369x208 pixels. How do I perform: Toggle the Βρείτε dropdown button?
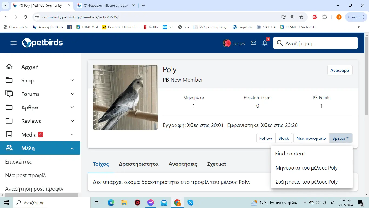(x=341, y=138)
